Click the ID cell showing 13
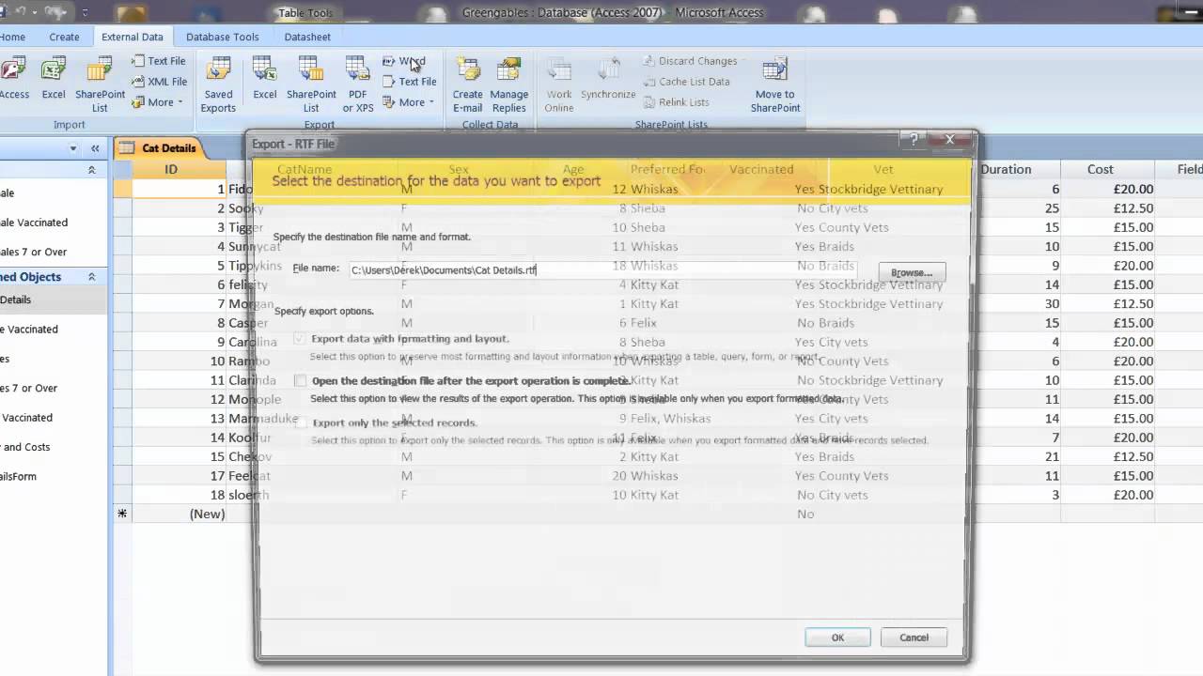The width and height of the screenshot is (1203, 676). coord(180,419)
